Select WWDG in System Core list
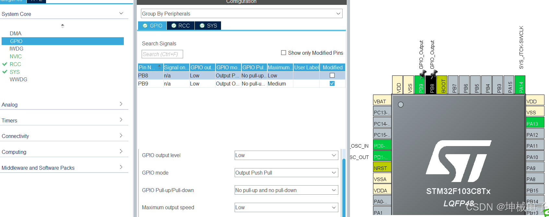 18,79
